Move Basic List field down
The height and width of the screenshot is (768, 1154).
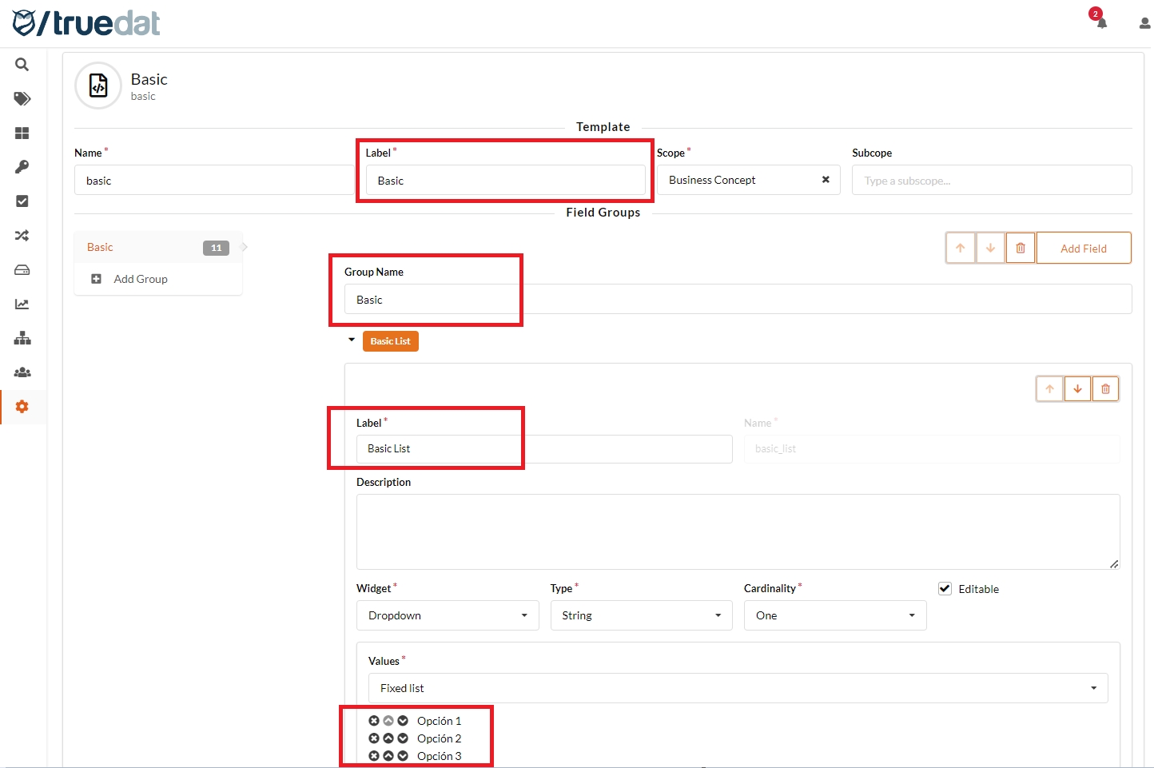click(x=1077, y=389)
